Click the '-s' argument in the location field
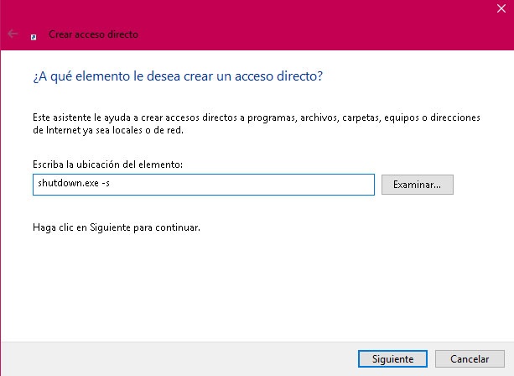Screen dimensions: 514x376 pyautogui.click(x=104, y=183)
